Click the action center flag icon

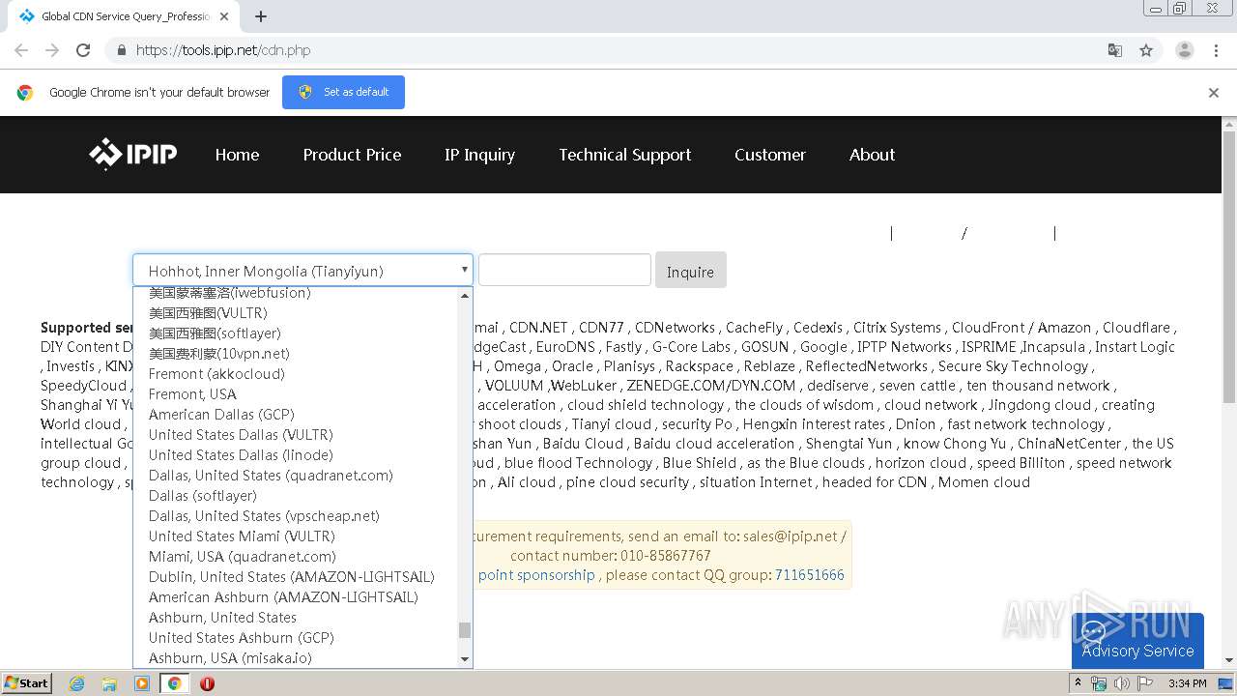click(x=1144, y=683)
